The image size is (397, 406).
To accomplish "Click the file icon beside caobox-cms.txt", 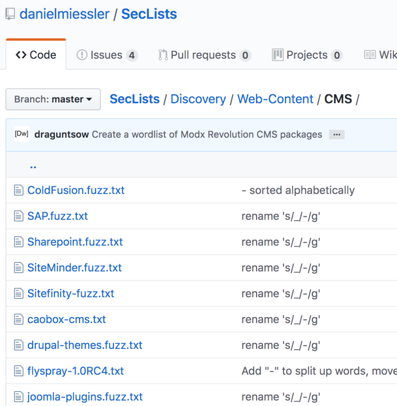I will tap(19, 319).
